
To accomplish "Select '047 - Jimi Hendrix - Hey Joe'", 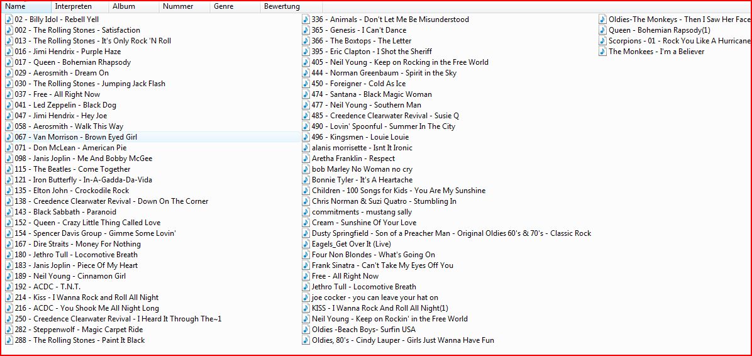I will pyautogui.click(x=61, y=116).
